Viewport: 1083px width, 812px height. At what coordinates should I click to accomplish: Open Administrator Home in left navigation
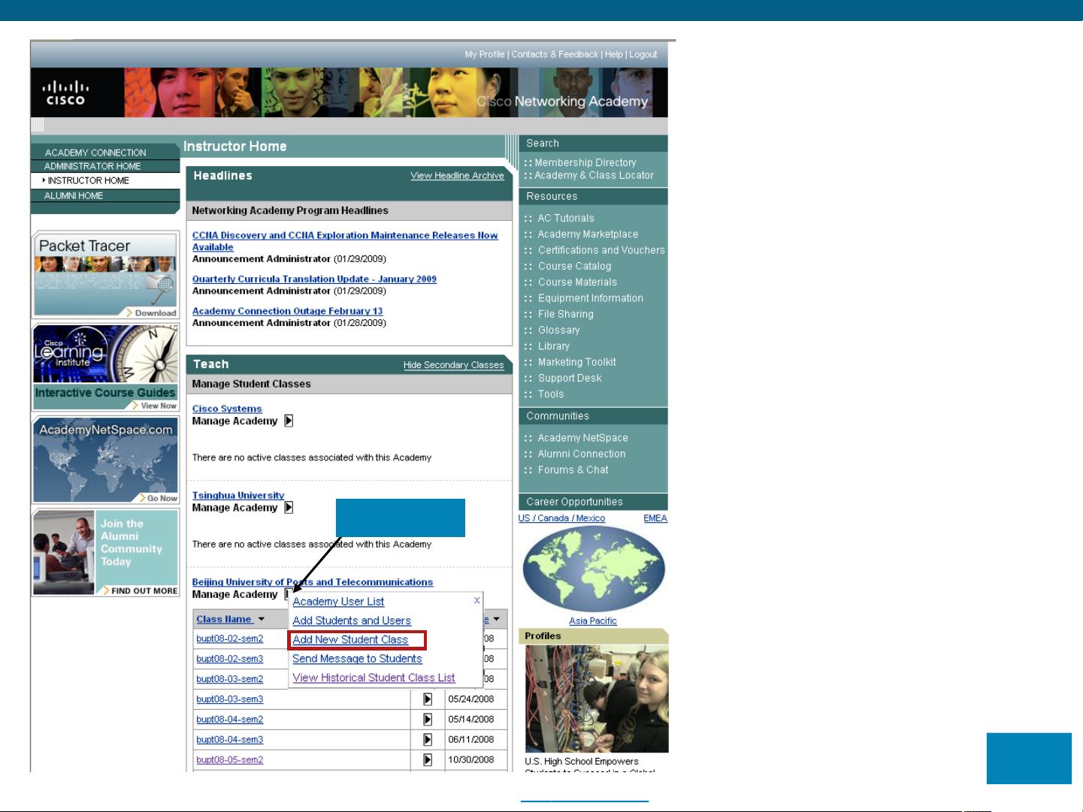[x=92, y=167]
